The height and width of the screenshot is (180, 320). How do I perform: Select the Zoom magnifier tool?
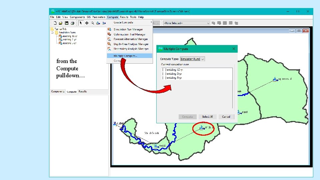click(92, 23)
